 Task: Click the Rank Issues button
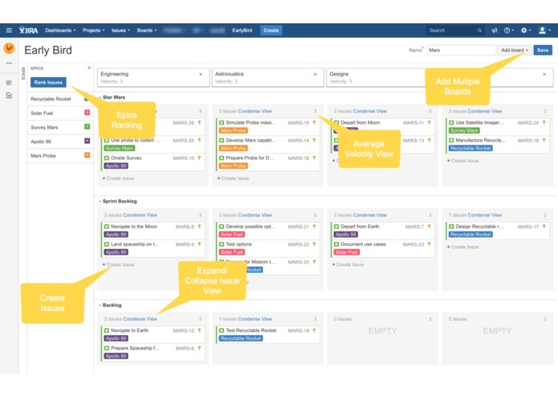(x=48, y=82)
